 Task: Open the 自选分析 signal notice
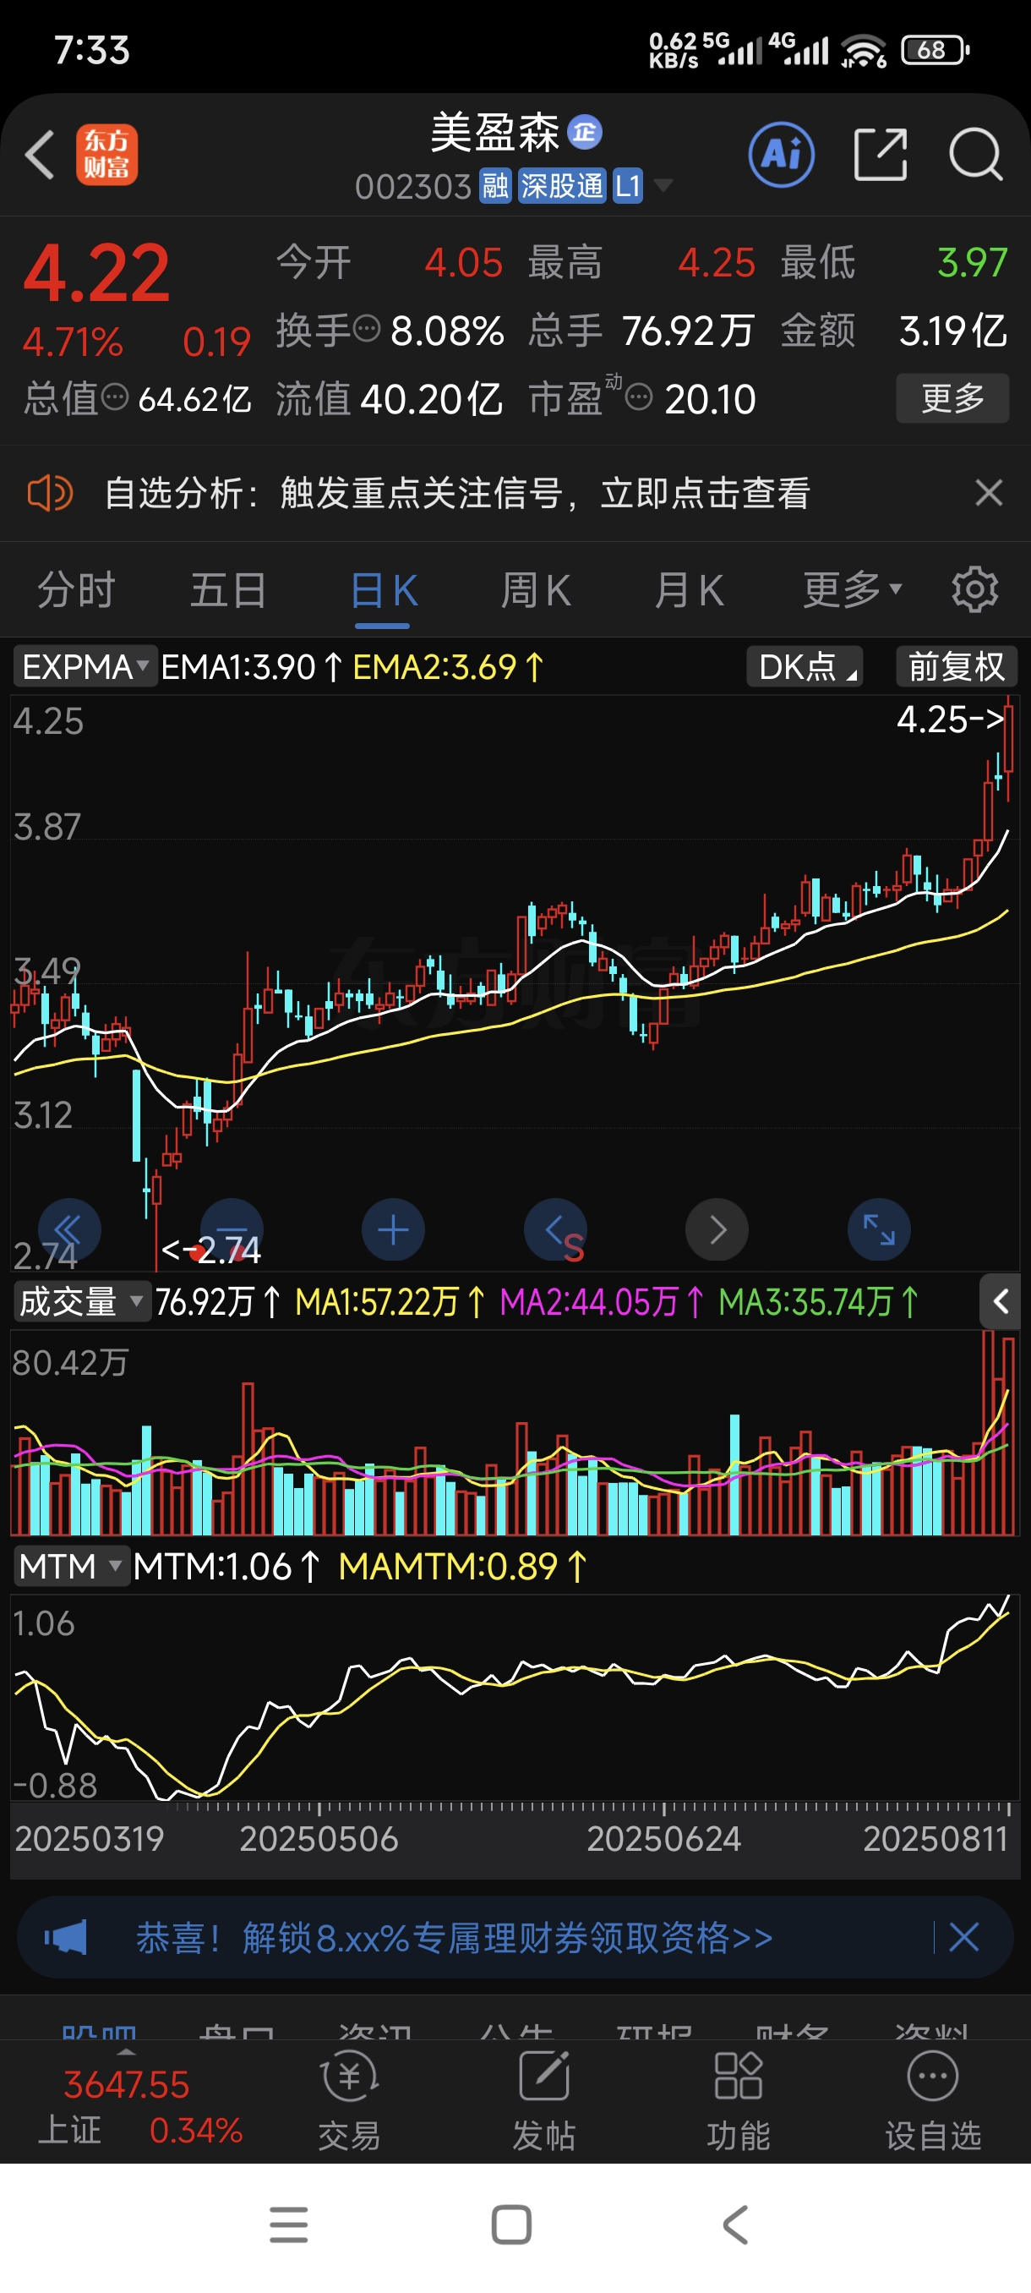pos(457,492)
